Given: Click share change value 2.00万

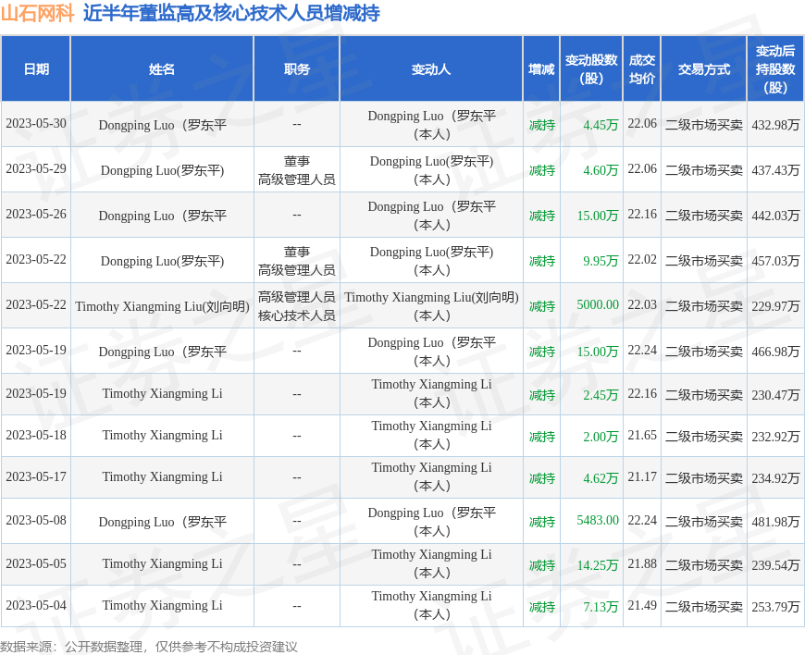Looking at the screenshot, I should (601, 437).
